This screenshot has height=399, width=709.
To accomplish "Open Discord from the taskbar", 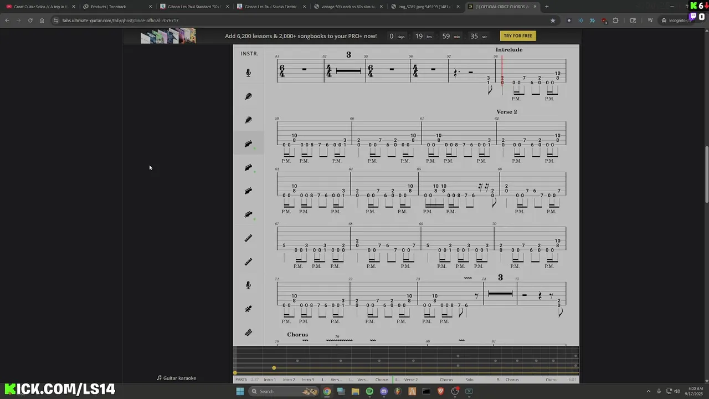I will (384, 391).
